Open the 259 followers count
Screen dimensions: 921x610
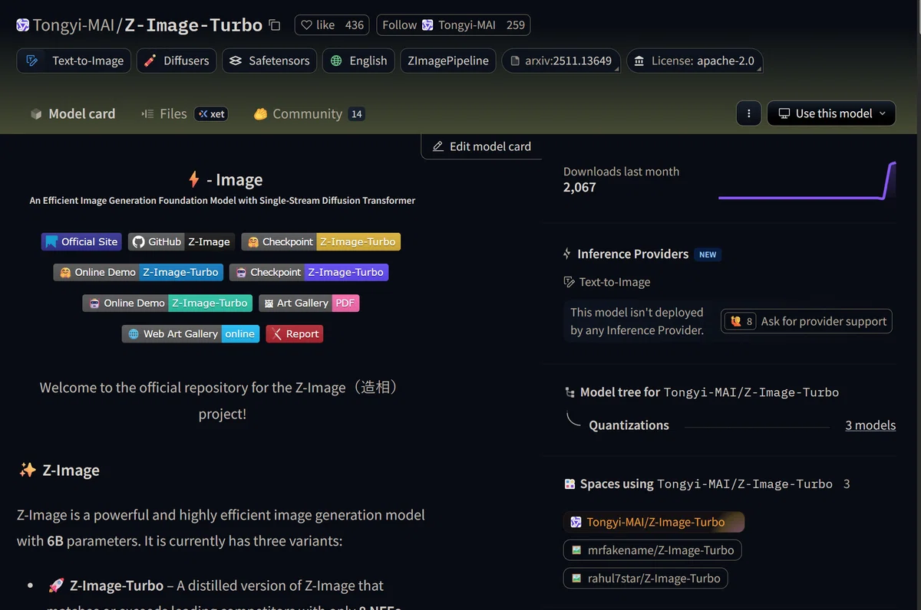pos(516,25)
